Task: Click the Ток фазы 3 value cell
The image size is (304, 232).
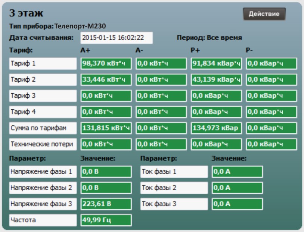Action: point(237,204)
